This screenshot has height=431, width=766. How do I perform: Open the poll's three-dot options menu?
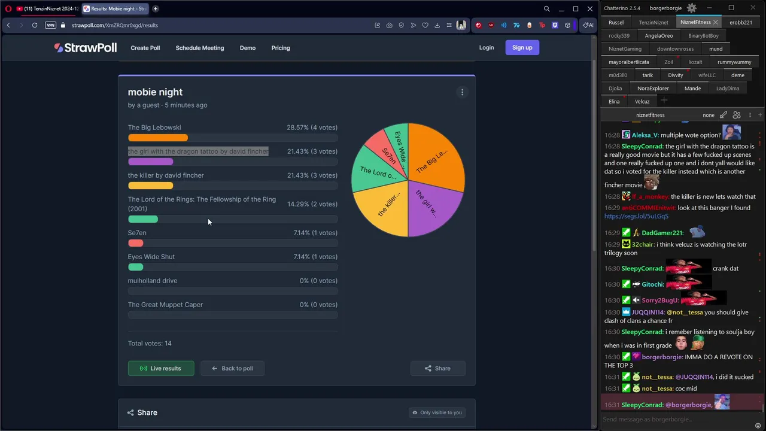click(x=462, y=92)
